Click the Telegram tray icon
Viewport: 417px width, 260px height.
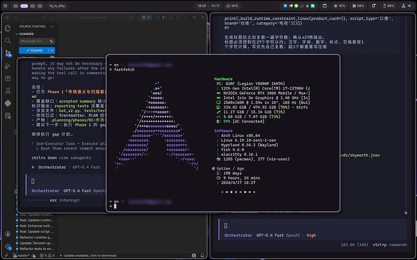(x=291, y=5)
